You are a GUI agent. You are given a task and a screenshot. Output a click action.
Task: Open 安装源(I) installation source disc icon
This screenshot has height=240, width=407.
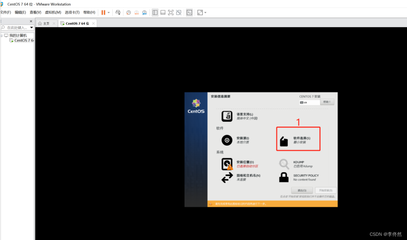point(227,140)
